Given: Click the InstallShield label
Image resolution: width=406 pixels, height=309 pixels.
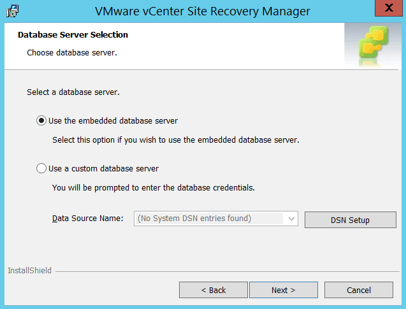Looking at the screenshot, I should pos(29,271).
